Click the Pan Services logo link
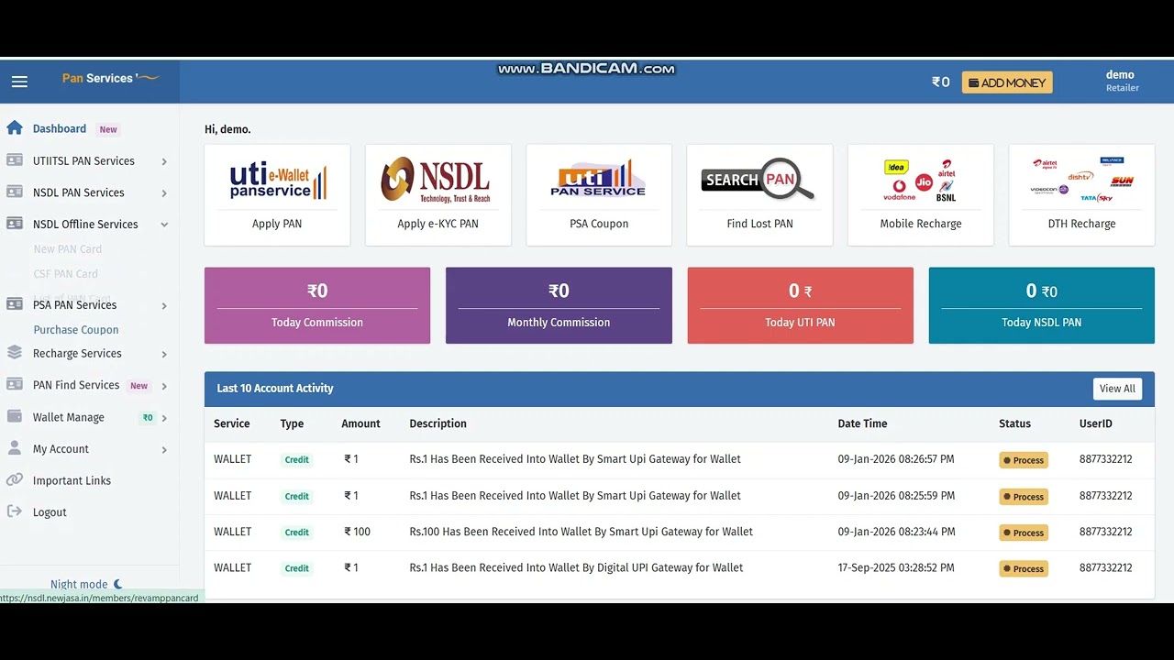The height and width of the screenshot is (660, 1174). click(x=110, y=78)
